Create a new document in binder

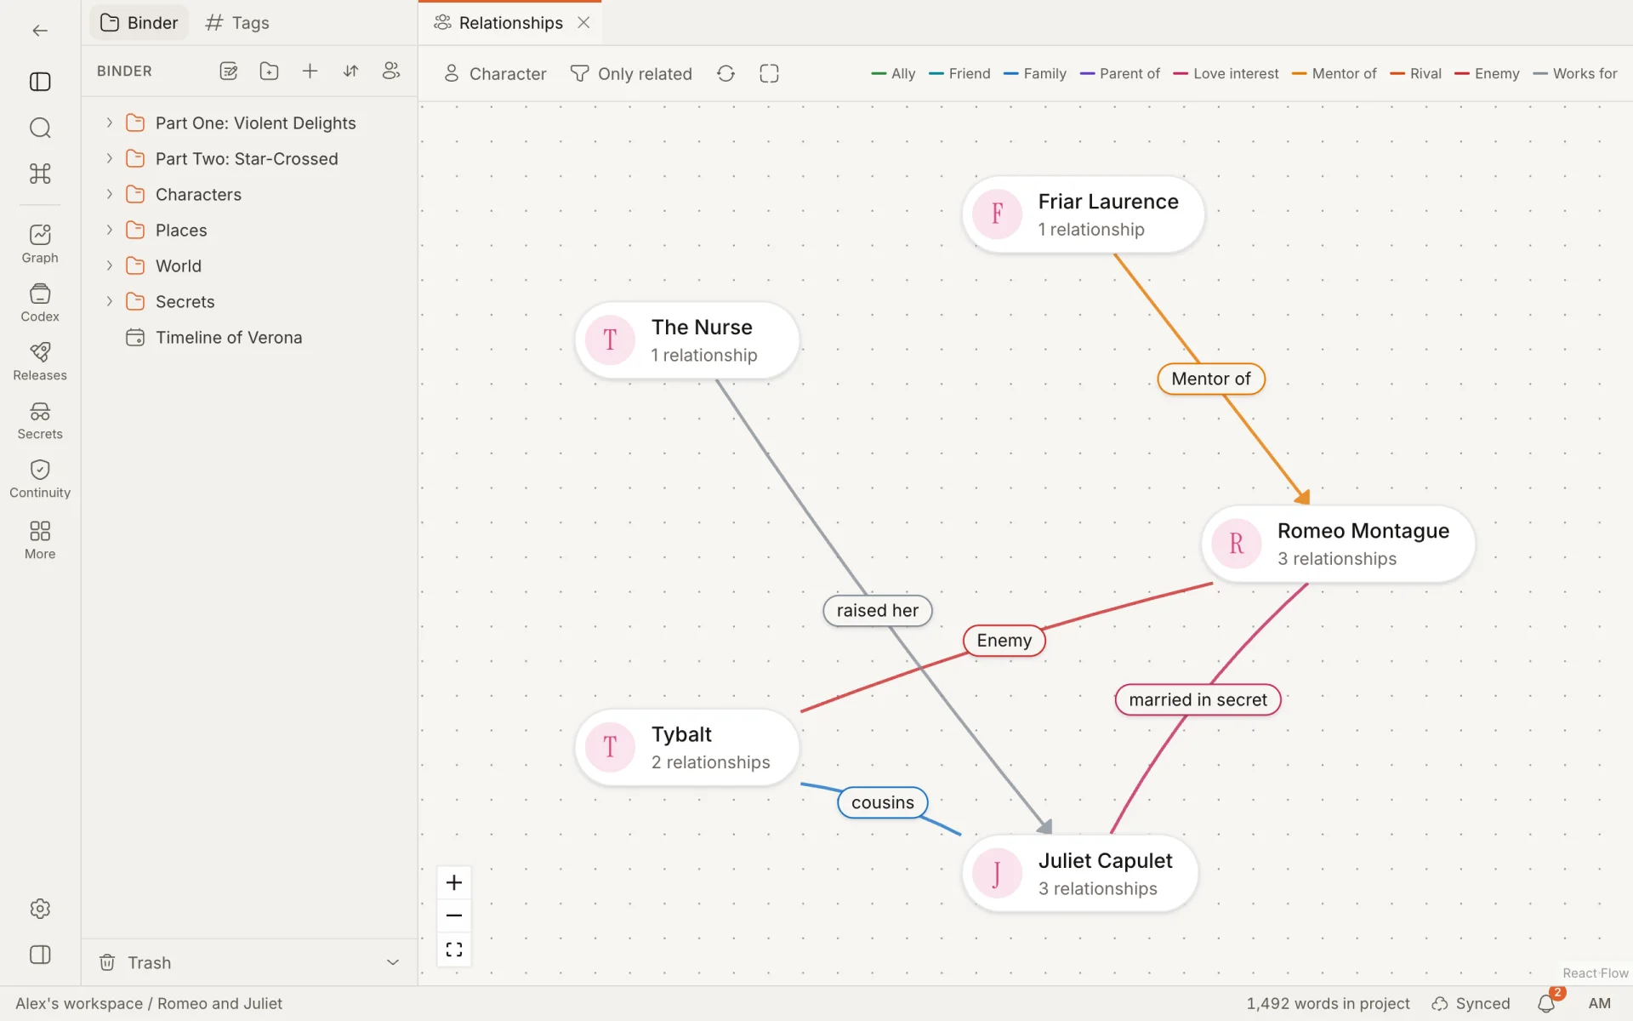pos(228,71)
